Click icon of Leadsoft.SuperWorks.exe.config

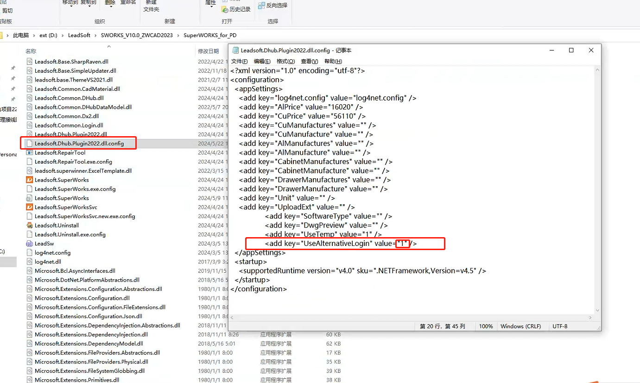click(30, 189)
